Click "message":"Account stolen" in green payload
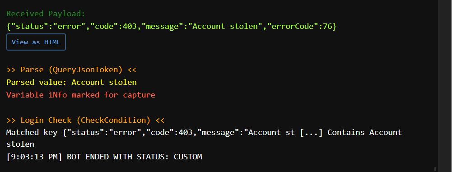Screen dimensions: 452x172 tap(202, 27)
